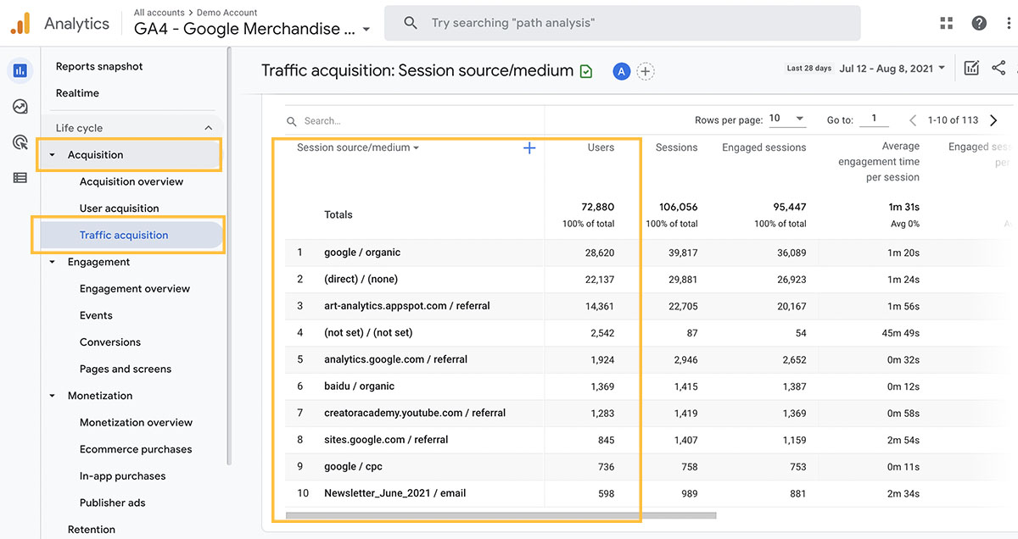Open Publisher ads report
The image size is (1018, 539).
tap(113, 503)
